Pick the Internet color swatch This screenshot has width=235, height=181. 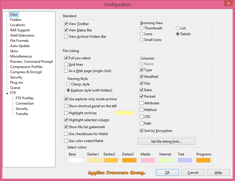click(167, 160)
